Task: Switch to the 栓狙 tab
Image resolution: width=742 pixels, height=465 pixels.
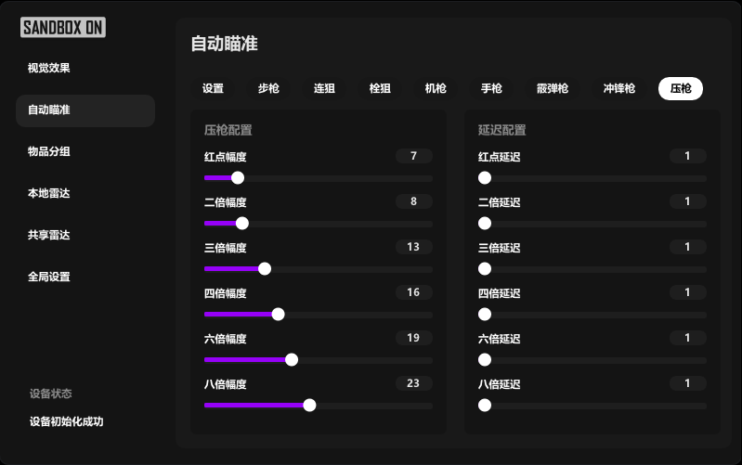Action: (x=380, y=88)
